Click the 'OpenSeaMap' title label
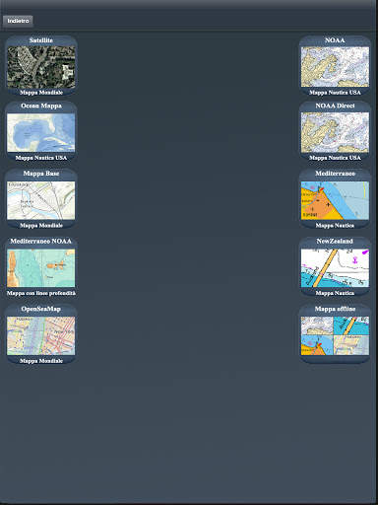 pos(41,309)
